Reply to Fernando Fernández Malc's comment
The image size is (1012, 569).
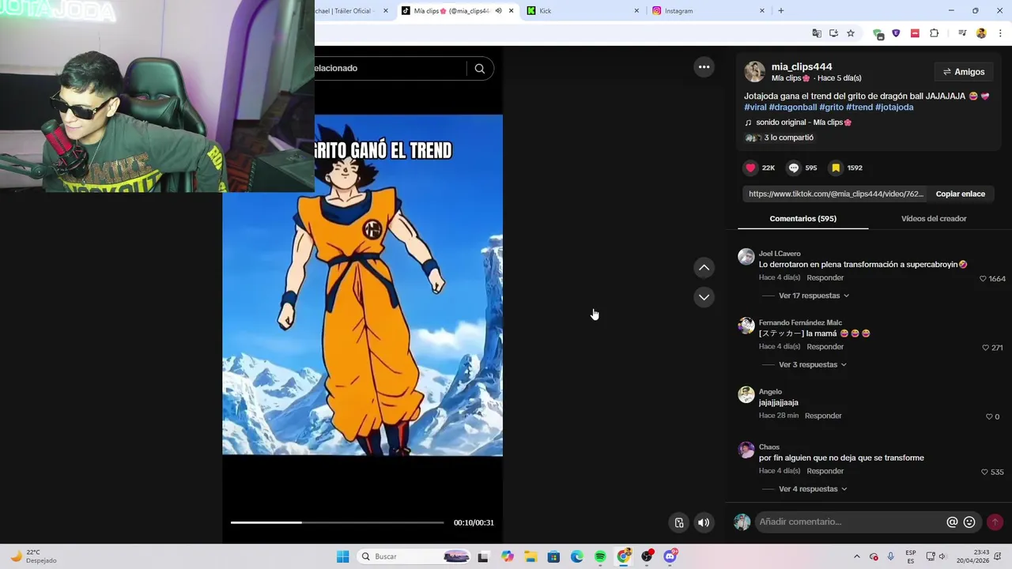click(x=825, y=347)
